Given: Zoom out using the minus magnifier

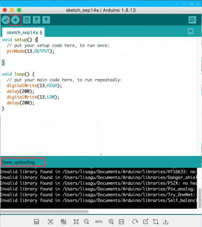Looking at the screenshot, I should [x=86, y=222].
